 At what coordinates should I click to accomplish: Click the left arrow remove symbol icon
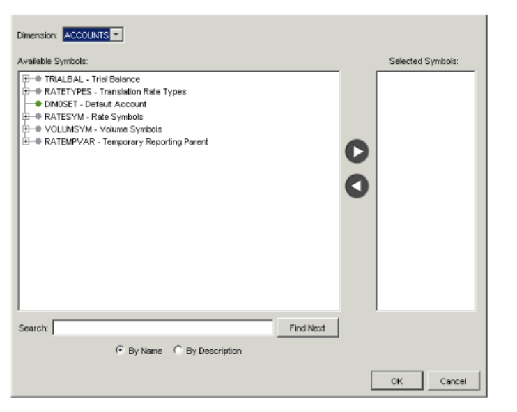[x=358, y=185]
